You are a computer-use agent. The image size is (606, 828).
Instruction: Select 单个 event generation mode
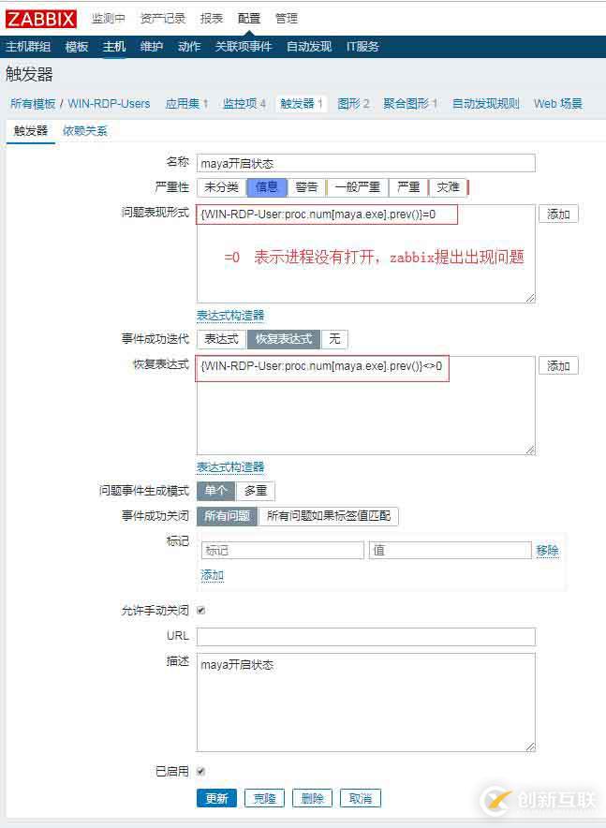tap(216, 491)
